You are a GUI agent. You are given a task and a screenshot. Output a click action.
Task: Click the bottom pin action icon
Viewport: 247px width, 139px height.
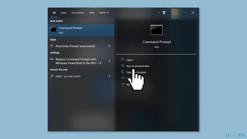pyautogui.click(x=123, y=84)
